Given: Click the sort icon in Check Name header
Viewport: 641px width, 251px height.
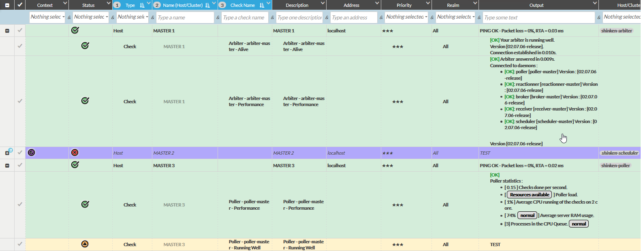Looking at the screenshot, I should coord(262,5).
